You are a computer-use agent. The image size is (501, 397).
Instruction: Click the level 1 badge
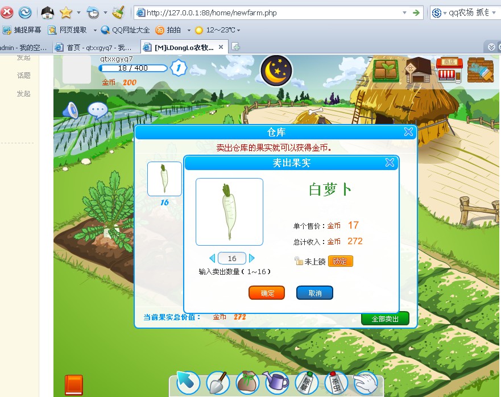[179, 68]
